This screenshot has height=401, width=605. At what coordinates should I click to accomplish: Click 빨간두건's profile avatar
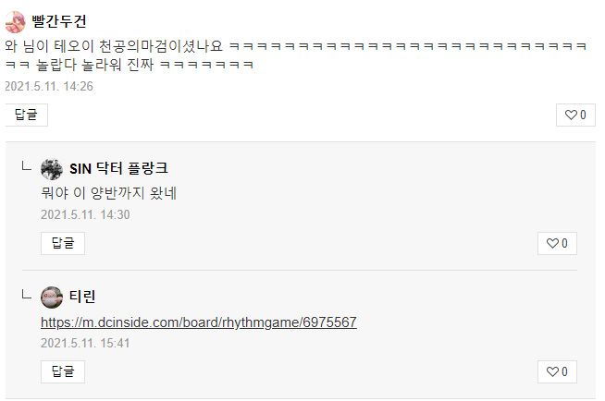pos(15,22)
